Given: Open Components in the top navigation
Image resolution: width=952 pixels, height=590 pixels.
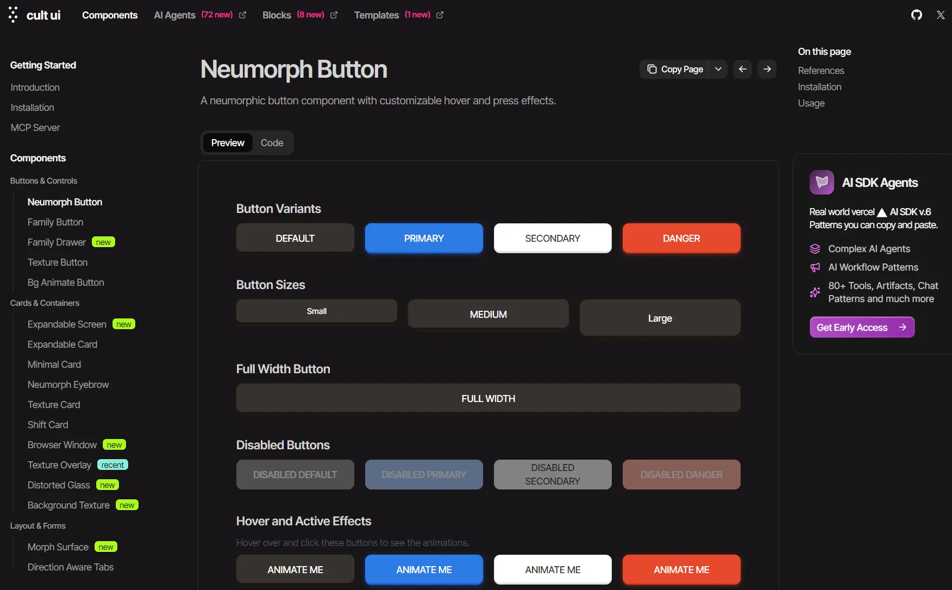Looking at the screenshot, I should [x=110, y=15].
